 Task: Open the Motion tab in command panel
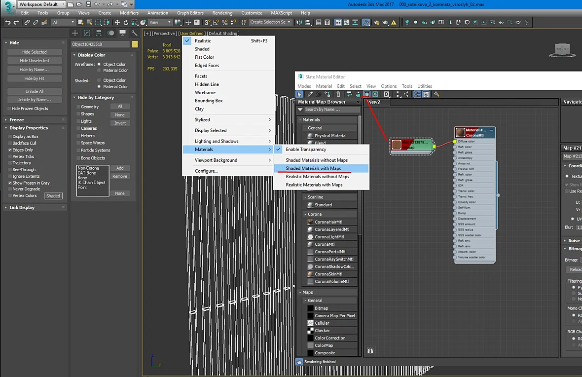pos(110,33)
